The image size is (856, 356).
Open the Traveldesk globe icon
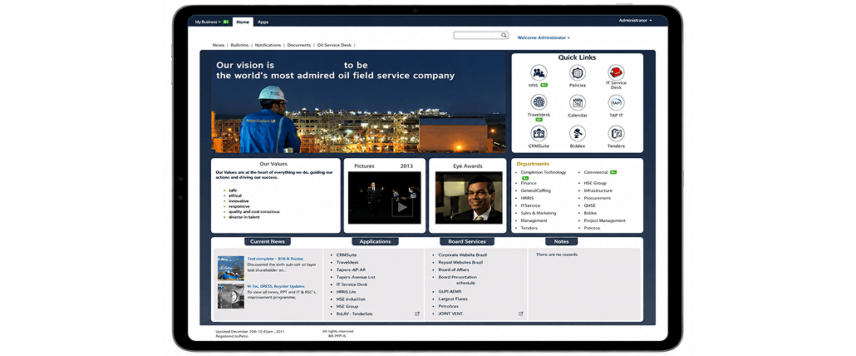(539, 102)
